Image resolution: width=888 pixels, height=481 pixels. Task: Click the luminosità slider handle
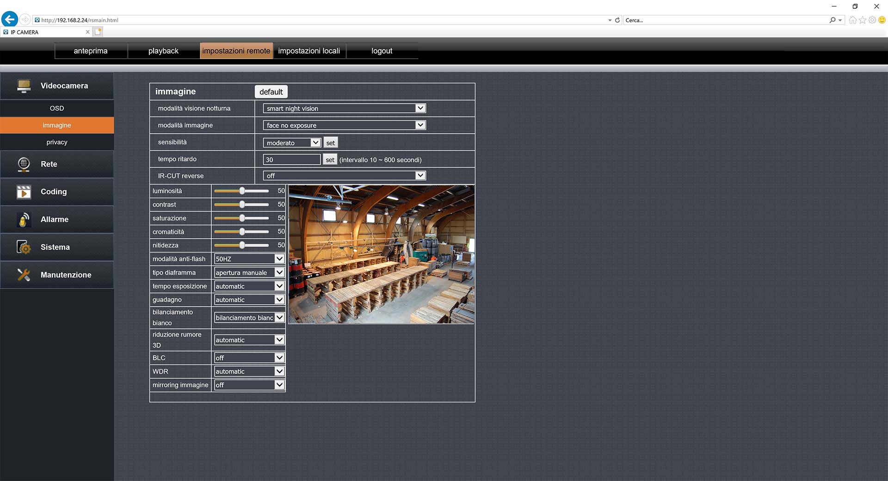tap(242, 191)
